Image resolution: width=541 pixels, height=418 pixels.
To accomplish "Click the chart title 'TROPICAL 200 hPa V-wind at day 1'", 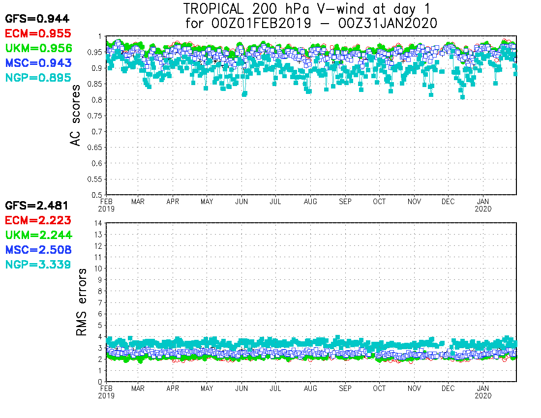I will pos(306,9).
